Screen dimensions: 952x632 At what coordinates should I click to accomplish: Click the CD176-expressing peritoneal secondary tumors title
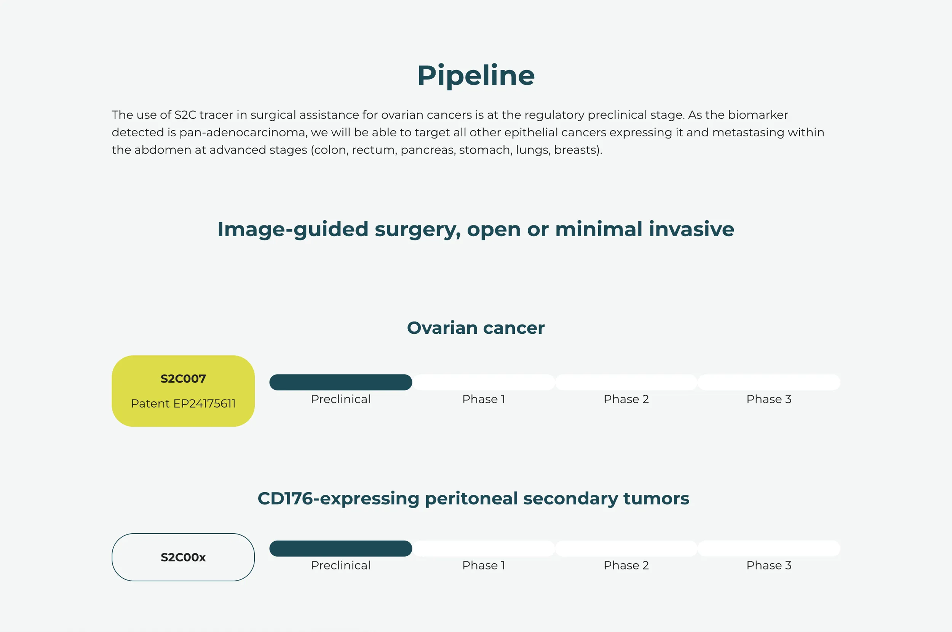(x=473, y=499)
